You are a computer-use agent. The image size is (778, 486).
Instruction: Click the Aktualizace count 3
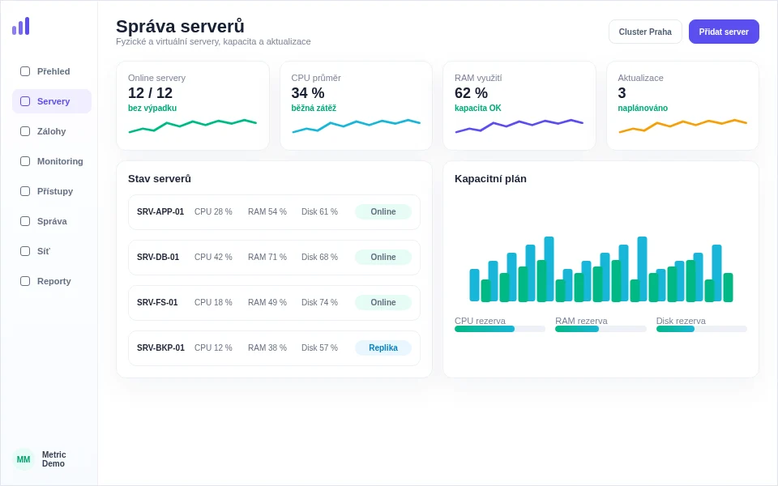tap(622, 93)
